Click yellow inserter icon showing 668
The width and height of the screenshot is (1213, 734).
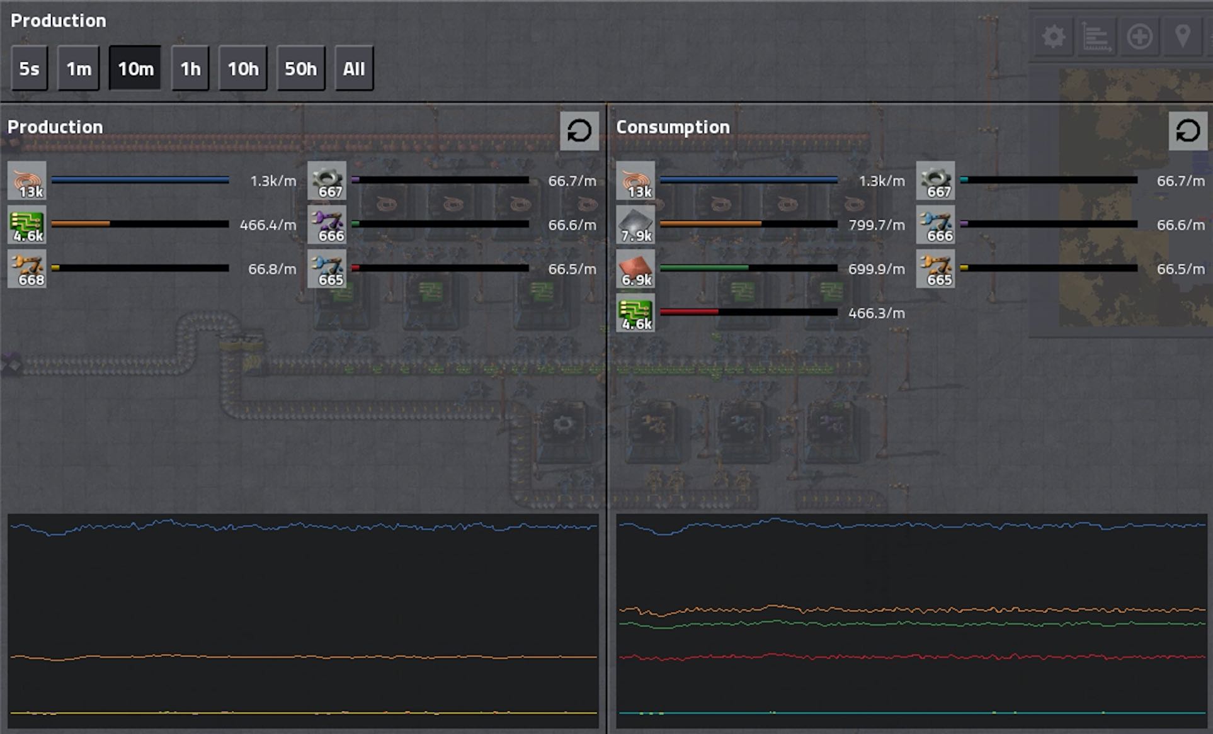[x=27, y=269]
